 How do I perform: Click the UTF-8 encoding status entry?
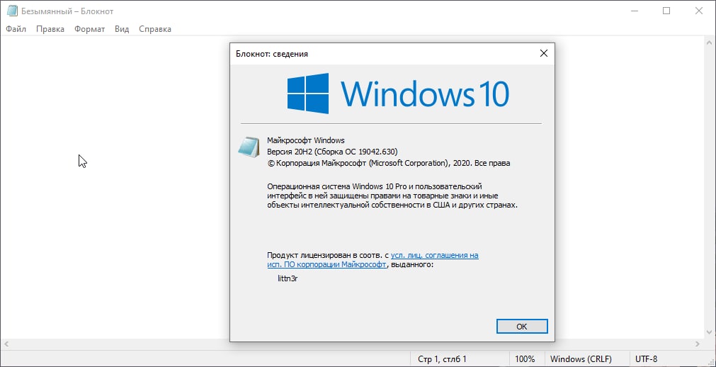(646, 358)
